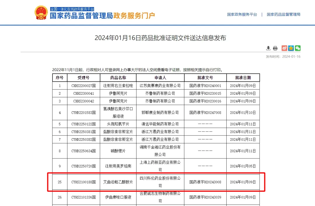This screenshot has height=206, width=315.
Task: Select cell 伊曲康唑口服液
Action: [118, 197]
